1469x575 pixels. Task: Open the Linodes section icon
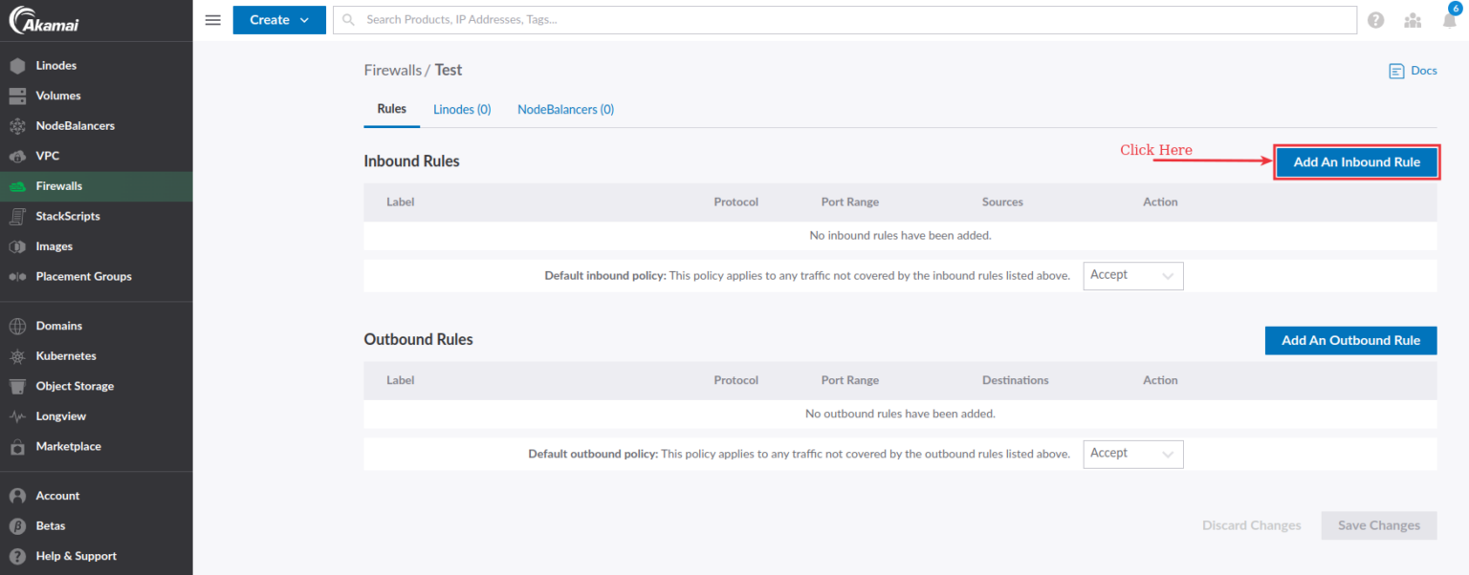pyautogui.click(x=17, y=65)
